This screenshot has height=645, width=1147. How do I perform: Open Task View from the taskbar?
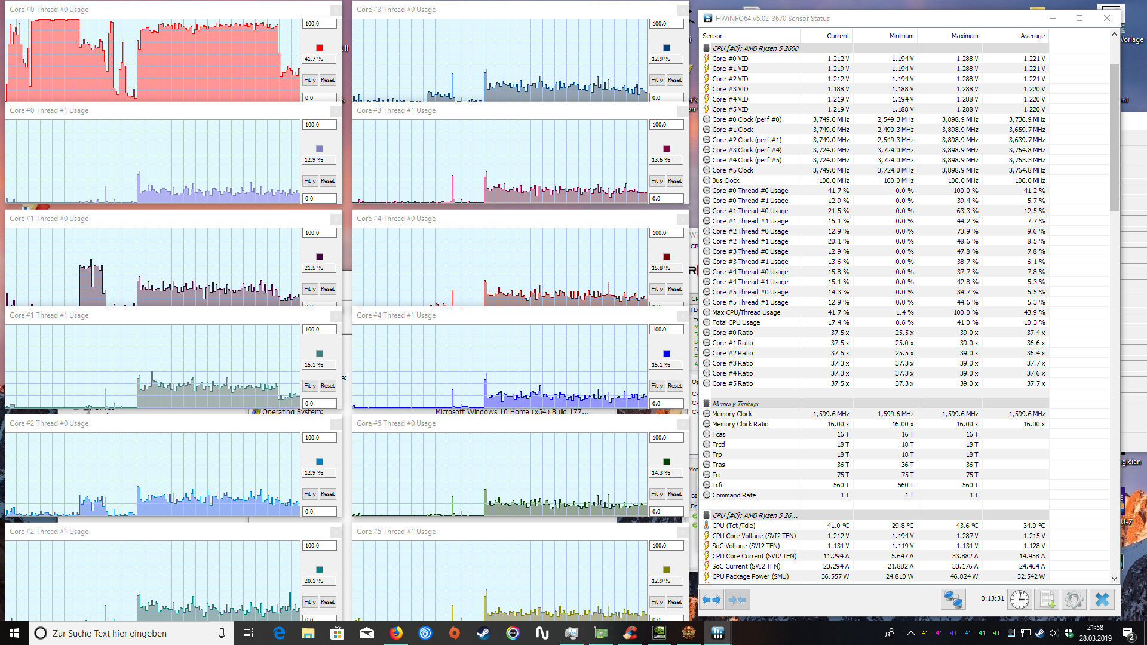pos(249,633)
